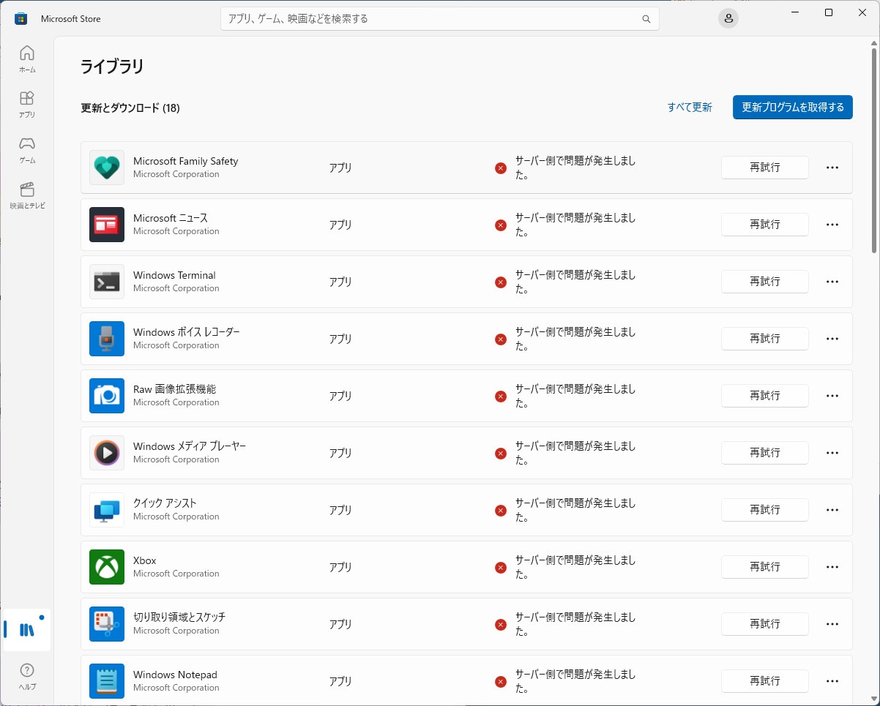Retry (再試行) Microsoft ニュース update
The width and height of the screenshot is (880, 706).
[x=765, y=225]
